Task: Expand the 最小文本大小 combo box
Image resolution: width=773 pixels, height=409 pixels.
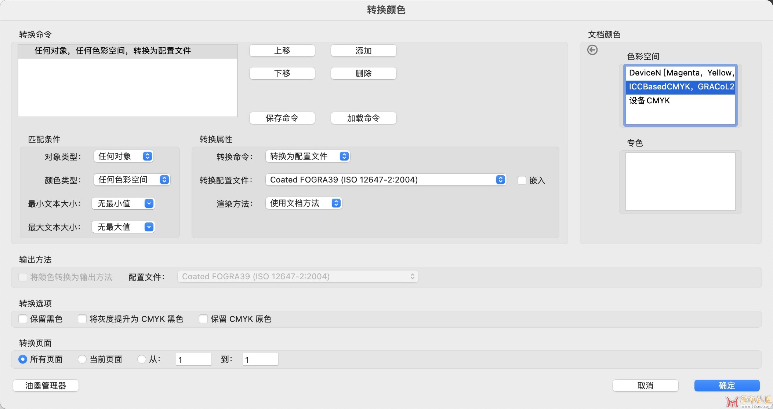Action: pyautogui.click(x=149, y=204)
